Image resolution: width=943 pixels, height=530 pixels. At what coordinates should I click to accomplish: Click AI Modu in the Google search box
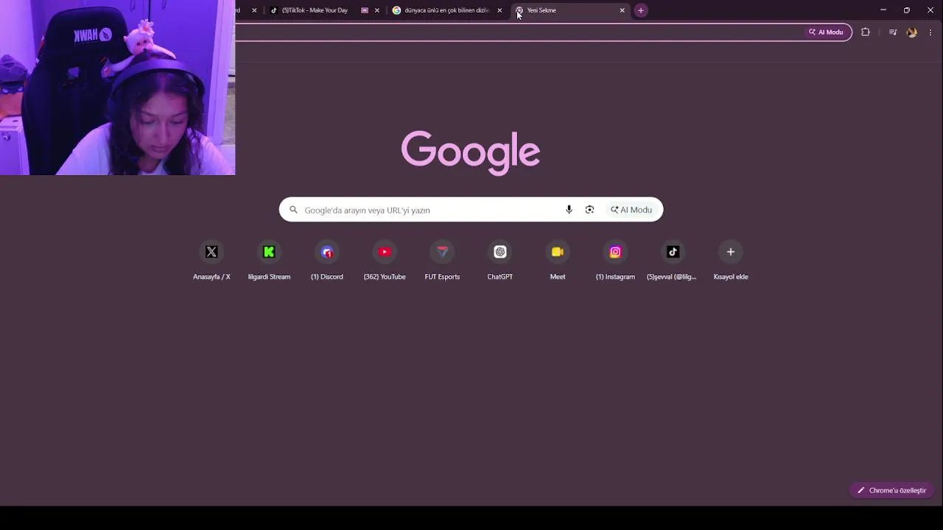tap(631, 210)
